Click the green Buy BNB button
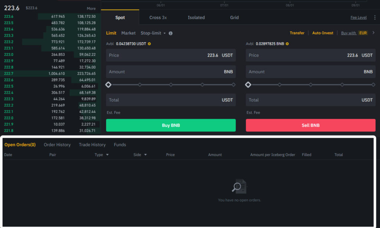 coord(171,125)
